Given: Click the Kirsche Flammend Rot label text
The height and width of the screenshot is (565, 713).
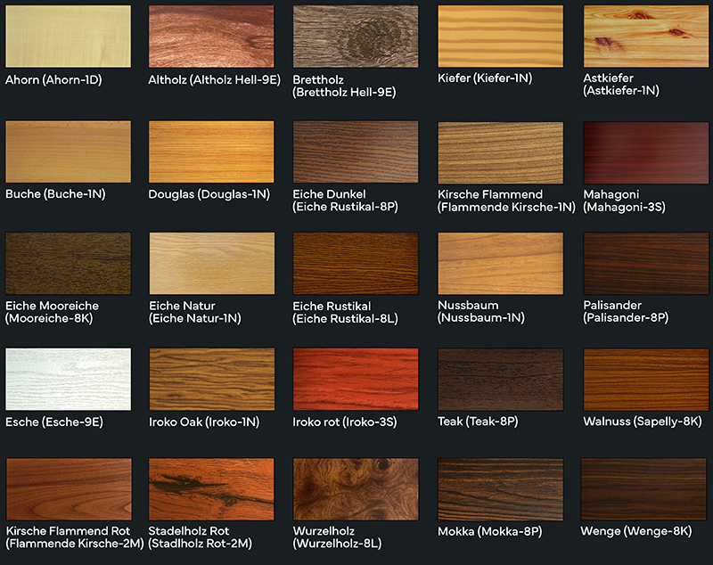Looking at the screenshot, I should pyautogui.click(x=68, y=532).
